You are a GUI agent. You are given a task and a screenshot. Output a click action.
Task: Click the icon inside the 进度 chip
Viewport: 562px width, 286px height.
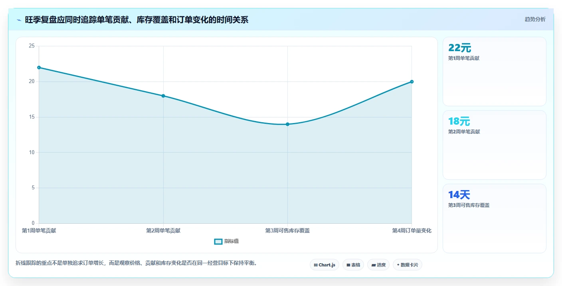click(x=374, y=265)
